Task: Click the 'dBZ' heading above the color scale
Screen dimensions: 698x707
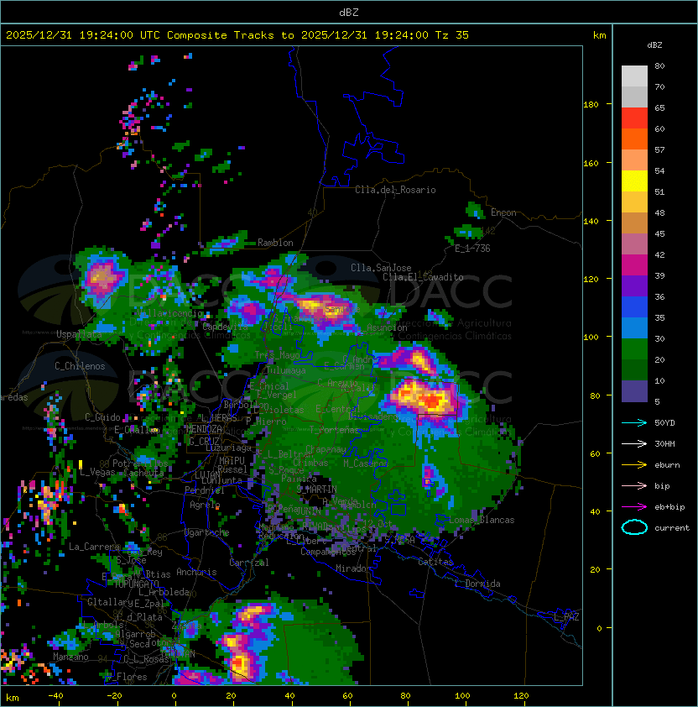Action: tap(654, 45)
